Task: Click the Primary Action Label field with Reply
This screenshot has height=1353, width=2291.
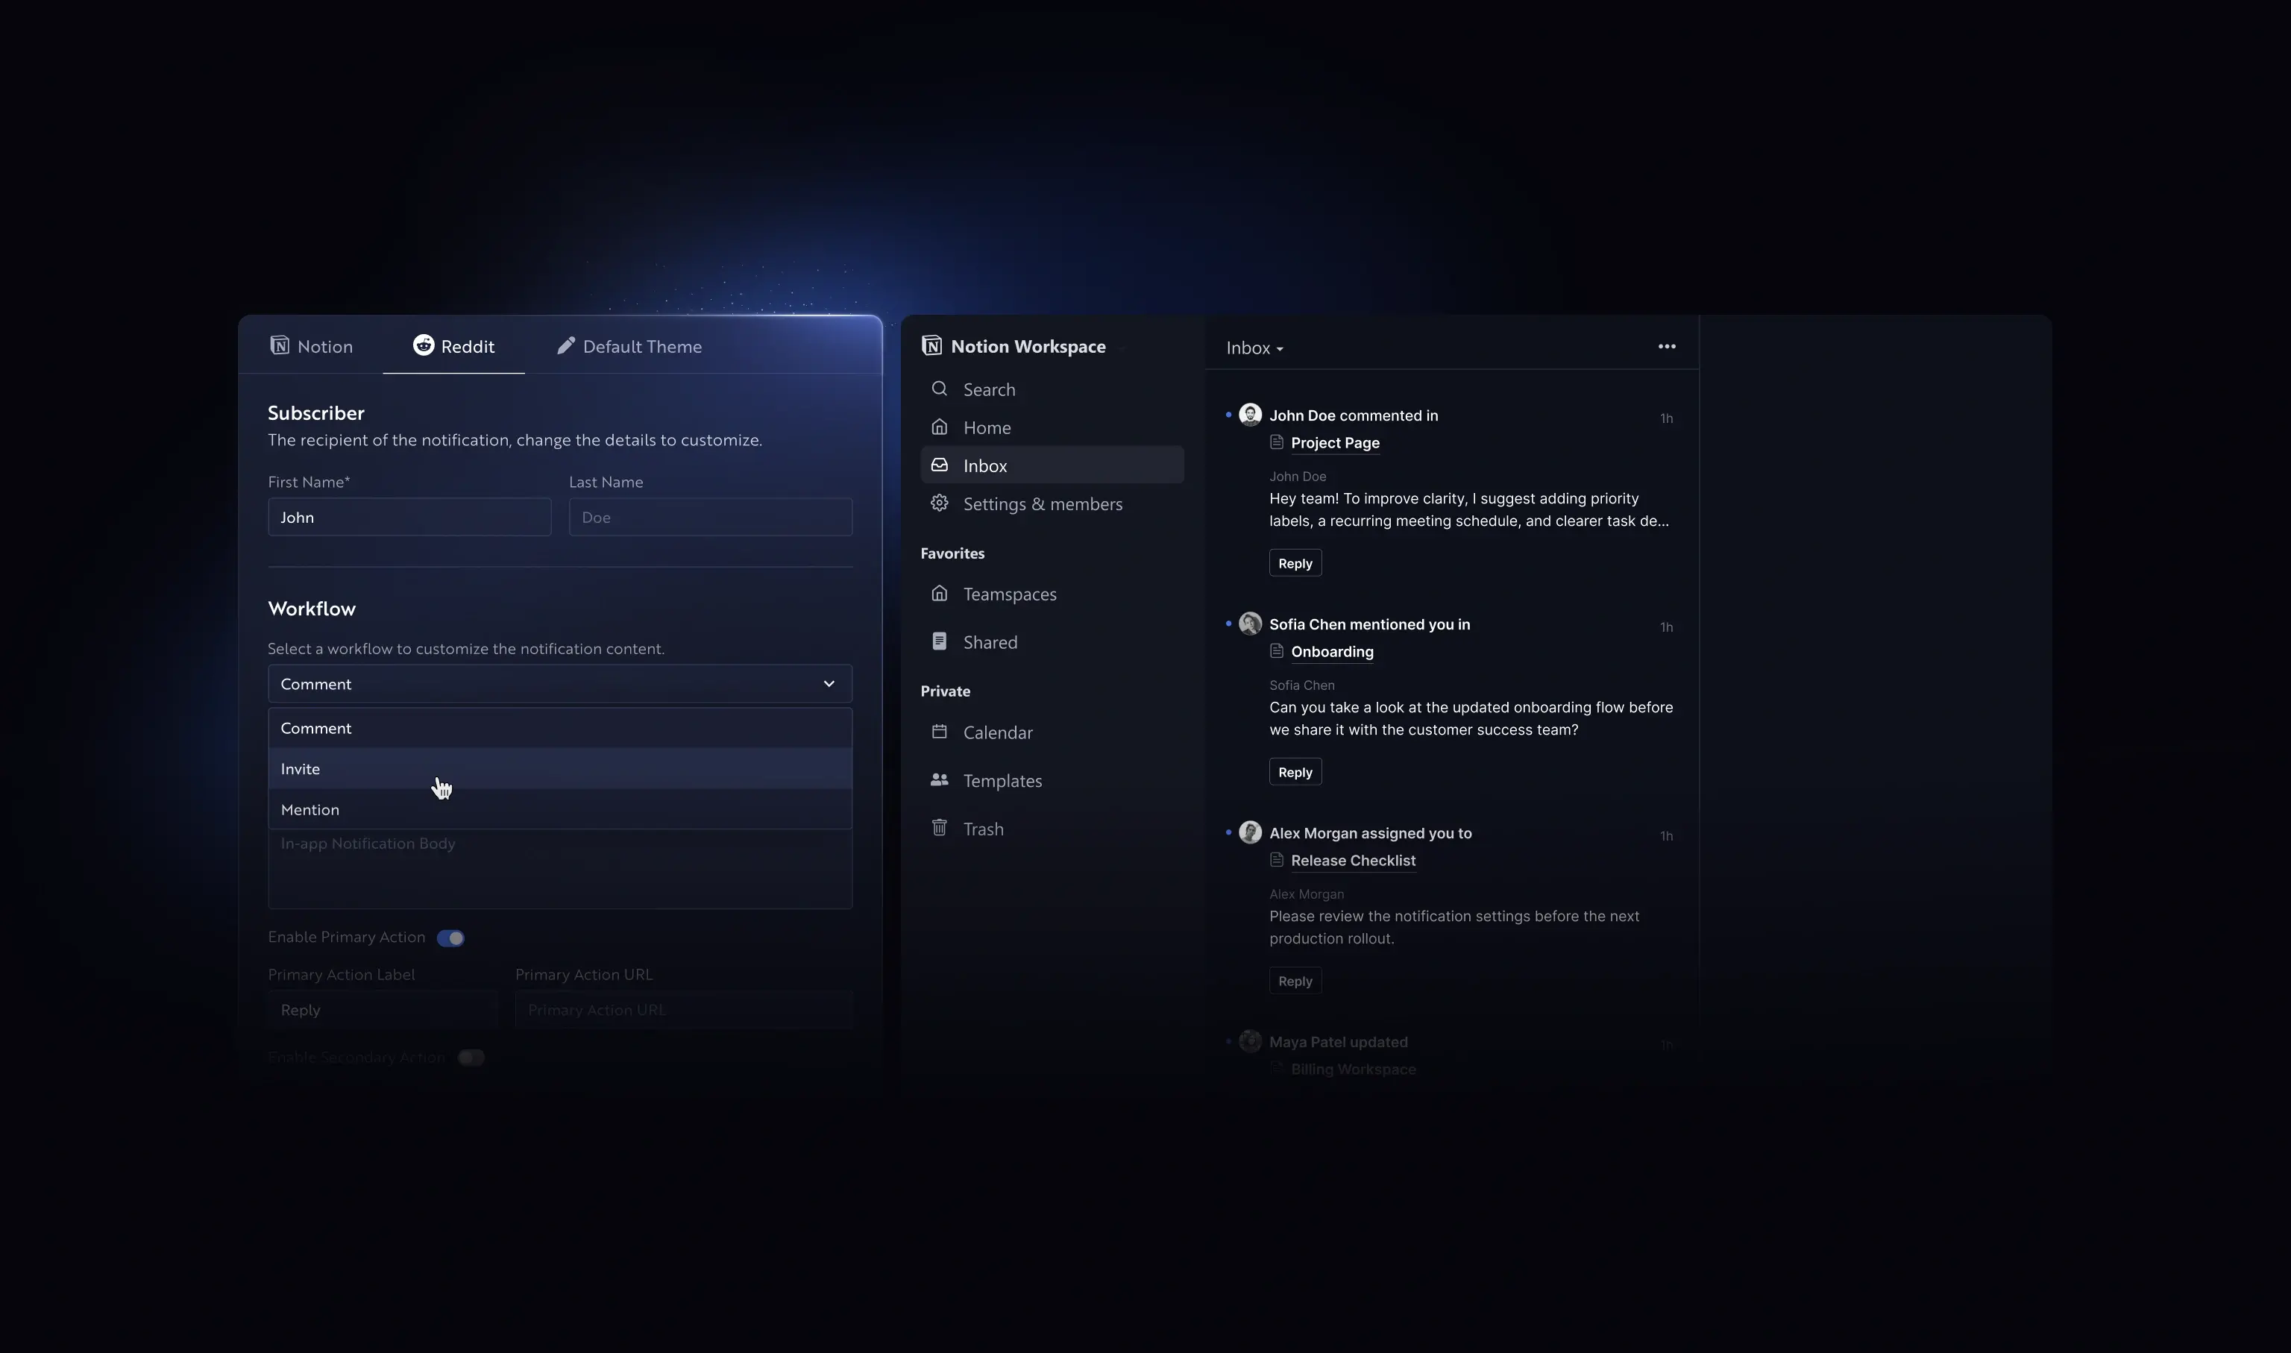Action: click(383, 1010)
